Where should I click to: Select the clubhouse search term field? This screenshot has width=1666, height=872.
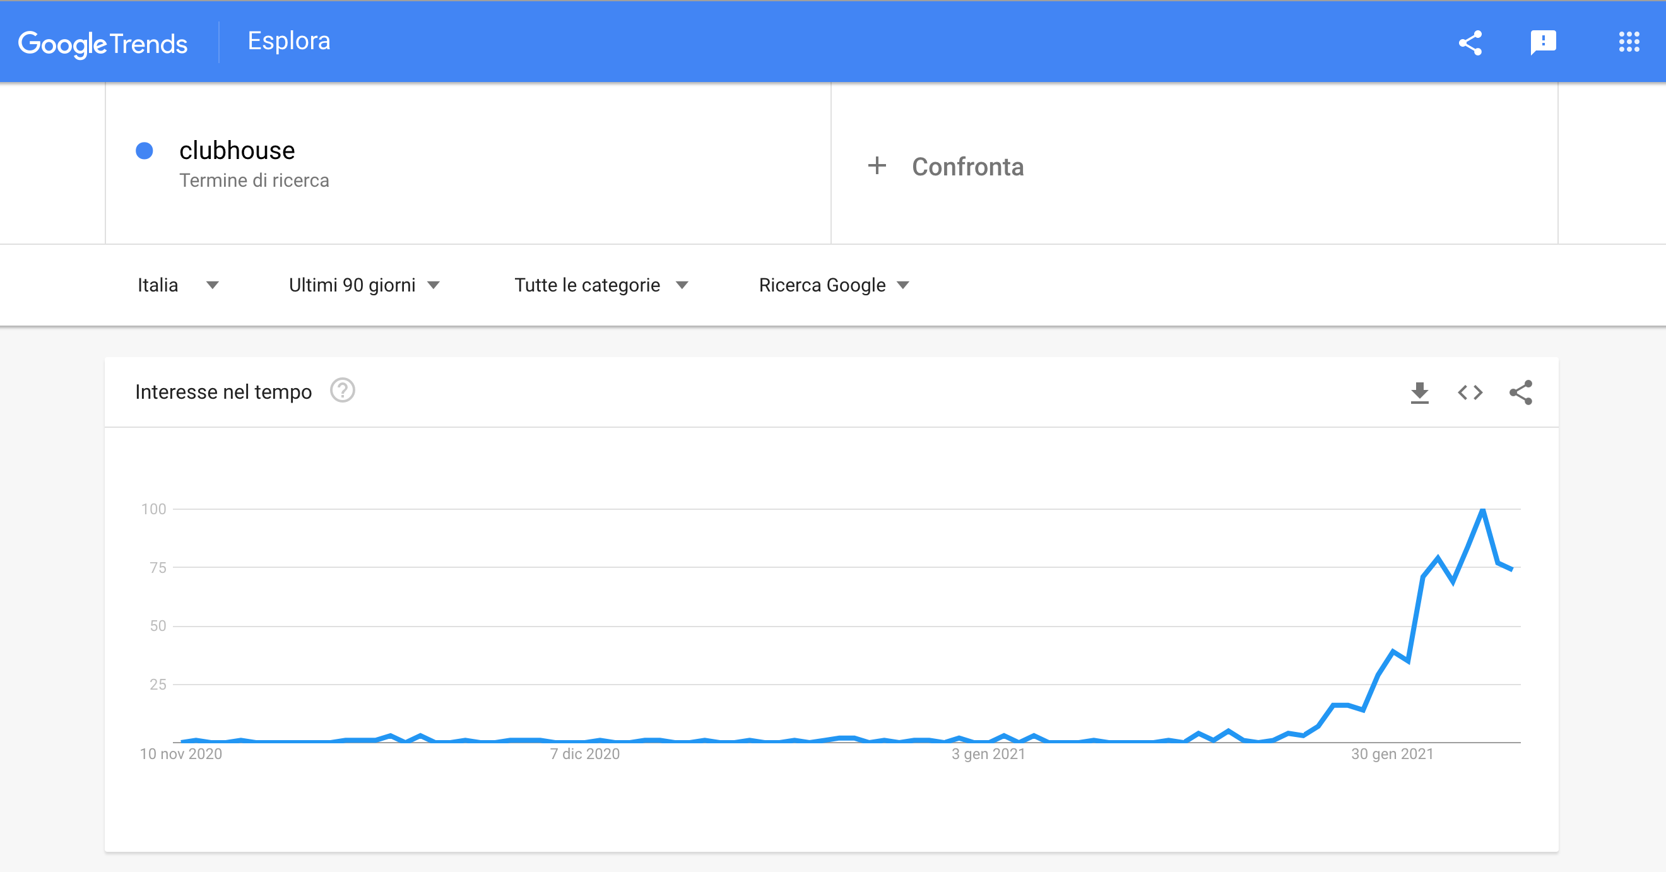pyautogui.click(x=237, y=150)
